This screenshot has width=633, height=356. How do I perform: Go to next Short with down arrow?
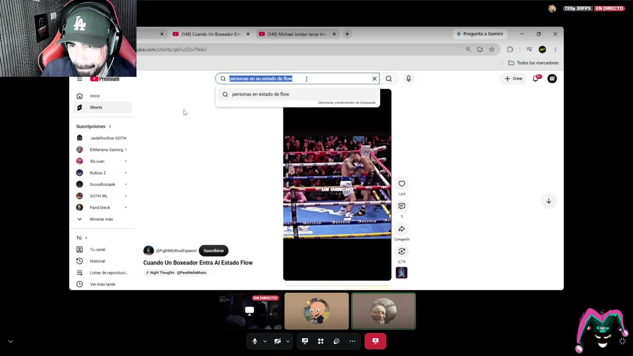548,201
